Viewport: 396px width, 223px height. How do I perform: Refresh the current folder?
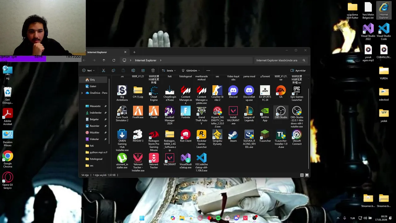click(x=114, y=60)
